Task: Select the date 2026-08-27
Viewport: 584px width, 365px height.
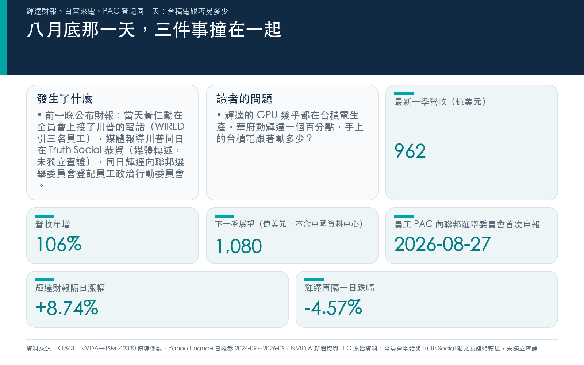Action: tap(442, 244)
